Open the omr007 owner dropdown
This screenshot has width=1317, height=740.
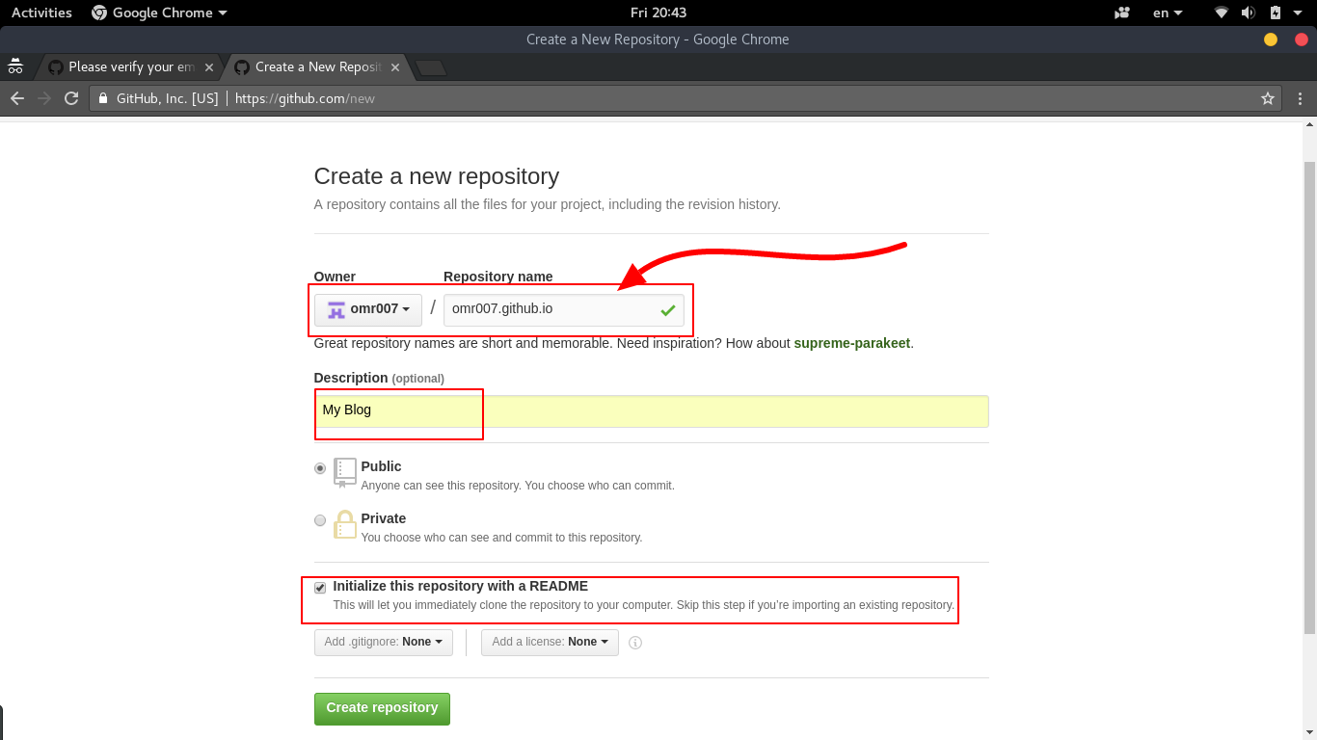click(367, 309)
